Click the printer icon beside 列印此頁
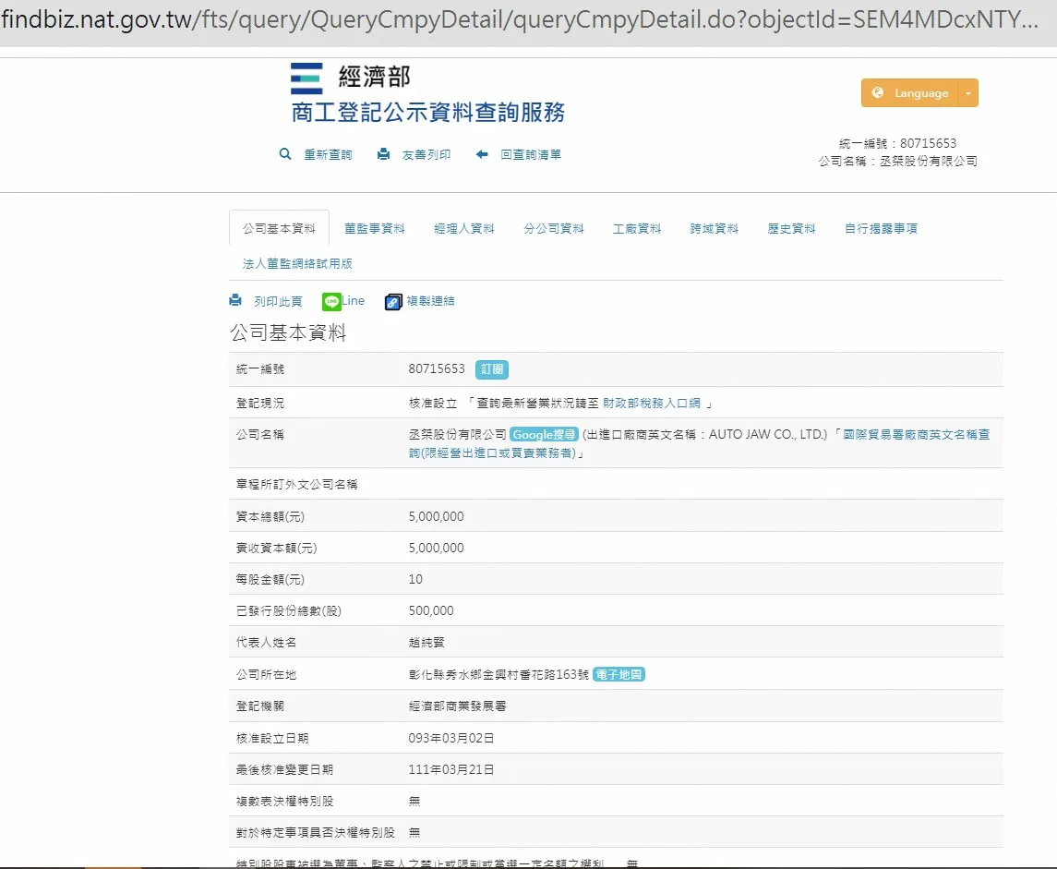This screenshot has height=869, width=1057. click(235, 301)
